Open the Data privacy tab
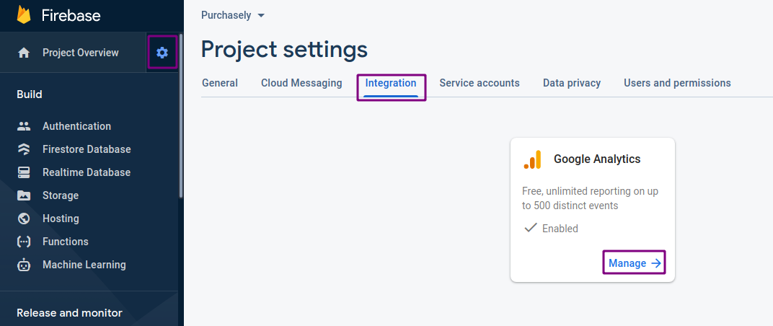 pyautogui.click(x=572, y=83)
